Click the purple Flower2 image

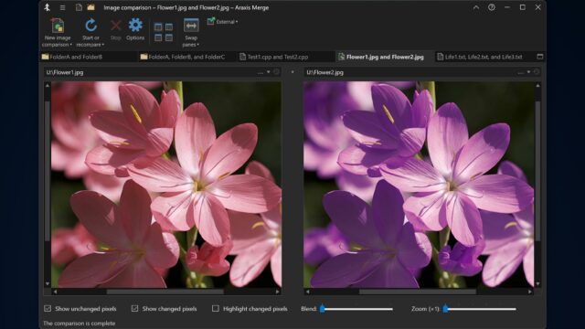(419, 185)
